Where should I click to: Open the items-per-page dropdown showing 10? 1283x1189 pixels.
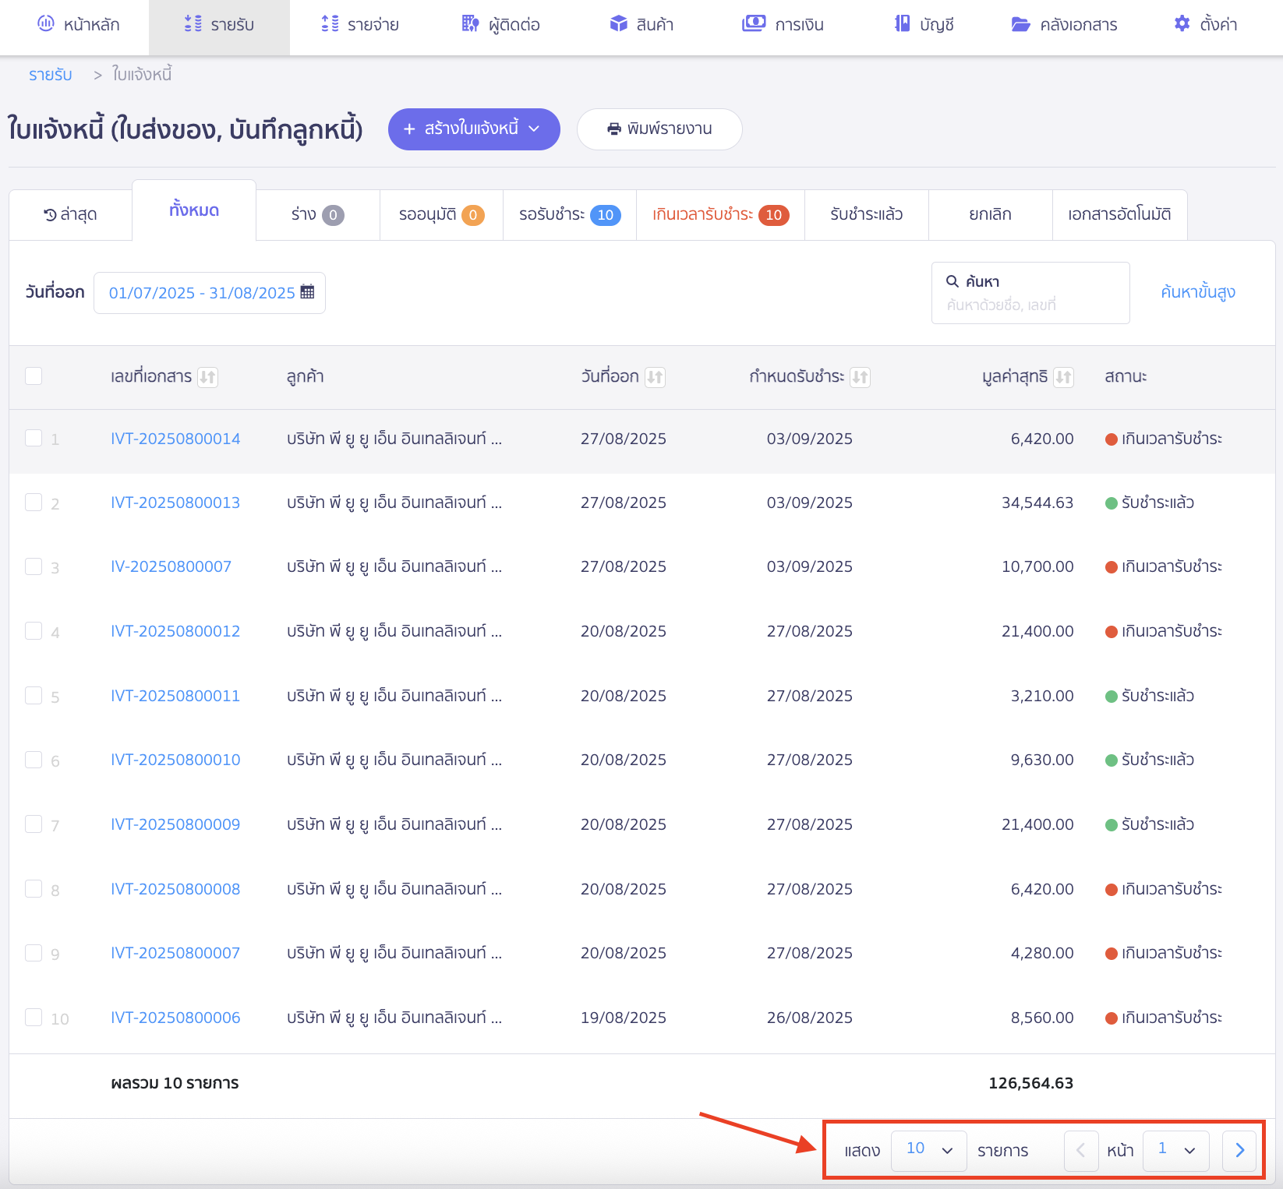pos(928,1150)
